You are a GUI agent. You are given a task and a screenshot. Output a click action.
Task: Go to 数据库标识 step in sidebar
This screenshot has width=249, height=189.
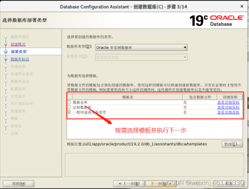pyautogui.click(x=20, y=59)
